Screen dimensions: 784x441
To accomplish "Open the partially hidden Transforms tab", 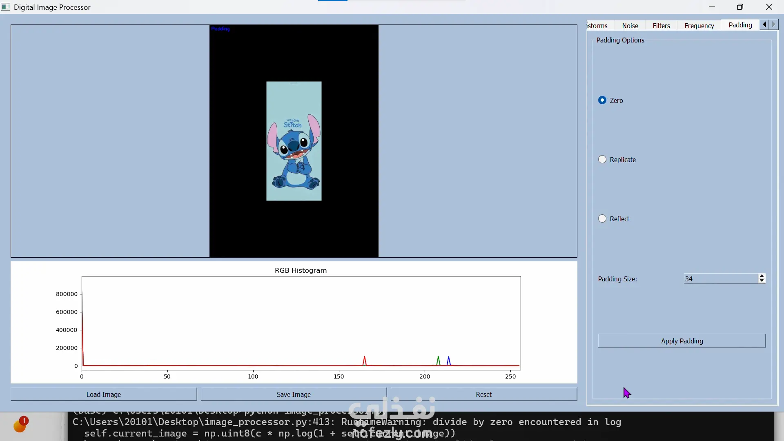I will point(598,26).
